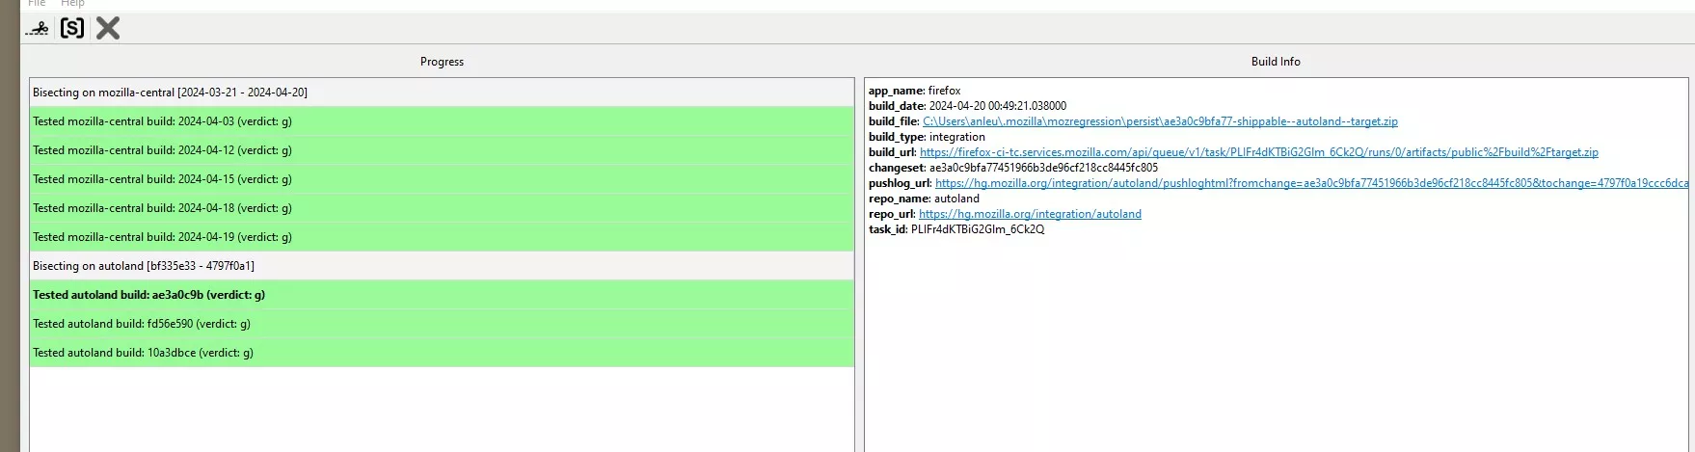Click the changeset hash value

click(x=1043, y=168)
